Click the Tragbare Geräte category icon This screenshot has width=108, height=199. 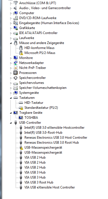[x=16, y=113]
